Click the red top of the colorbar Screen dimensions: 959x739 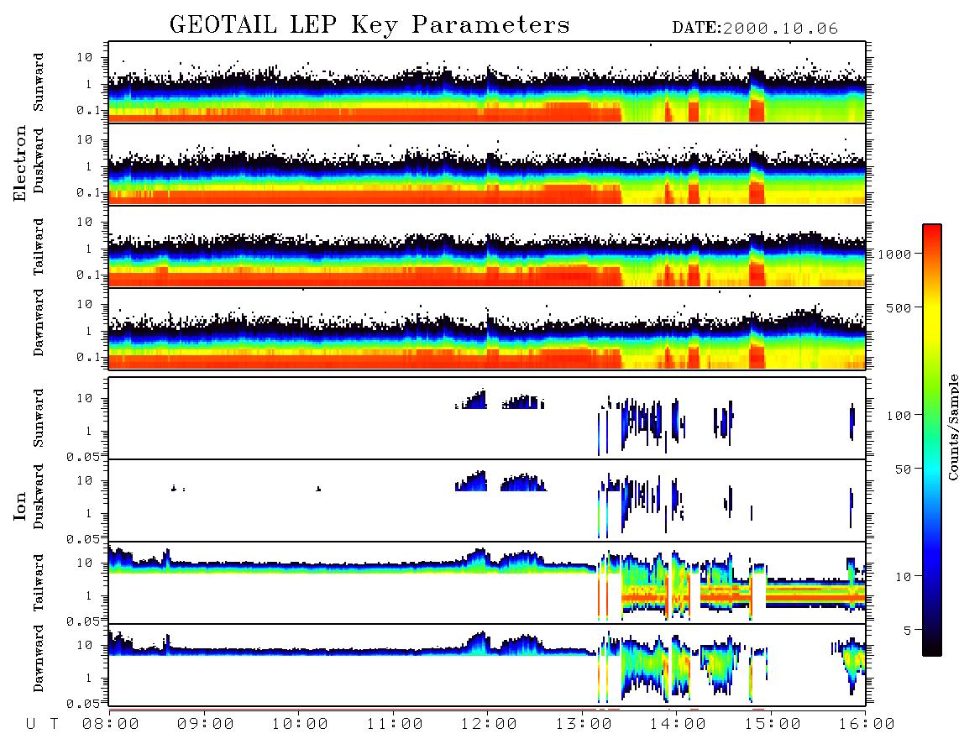pos(931,235)
